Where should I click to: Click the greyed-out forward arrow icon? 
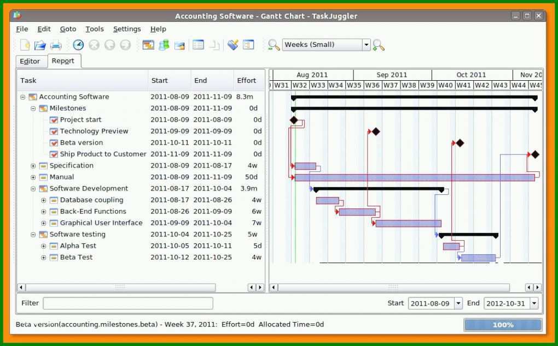point(125,45)
